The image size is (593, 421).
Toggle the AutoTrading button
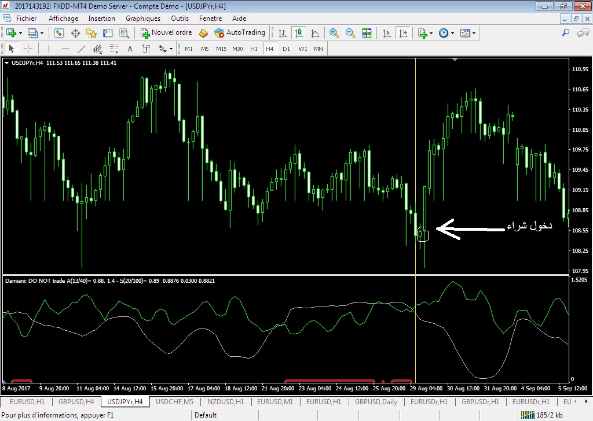240,33
